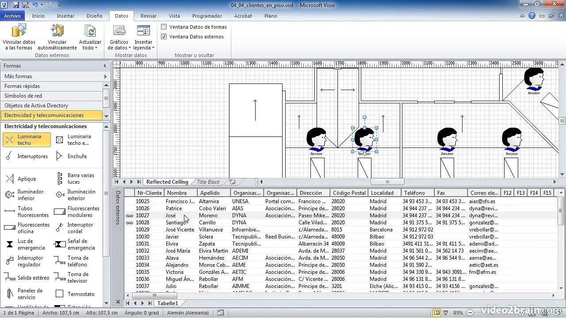The height and width of the screenshot is (318, 566).
Task: Select the Benutzer person shape at top right
Action: 534,80
